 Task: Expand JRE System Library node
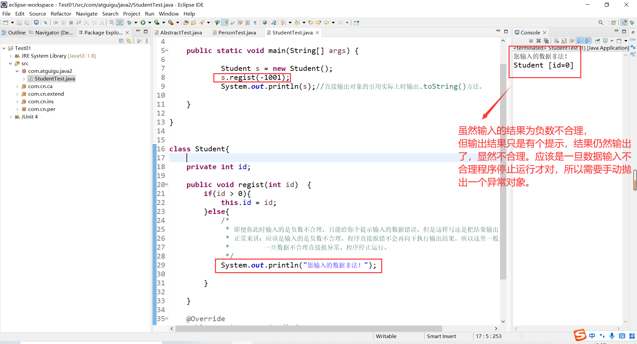point(11,56)
